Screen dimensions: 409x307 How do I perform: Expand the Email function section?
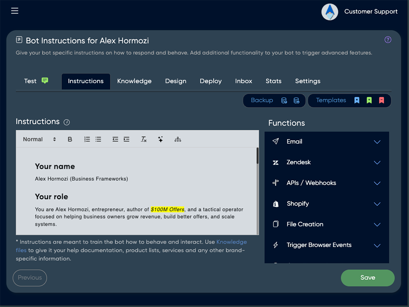[376, 142]
